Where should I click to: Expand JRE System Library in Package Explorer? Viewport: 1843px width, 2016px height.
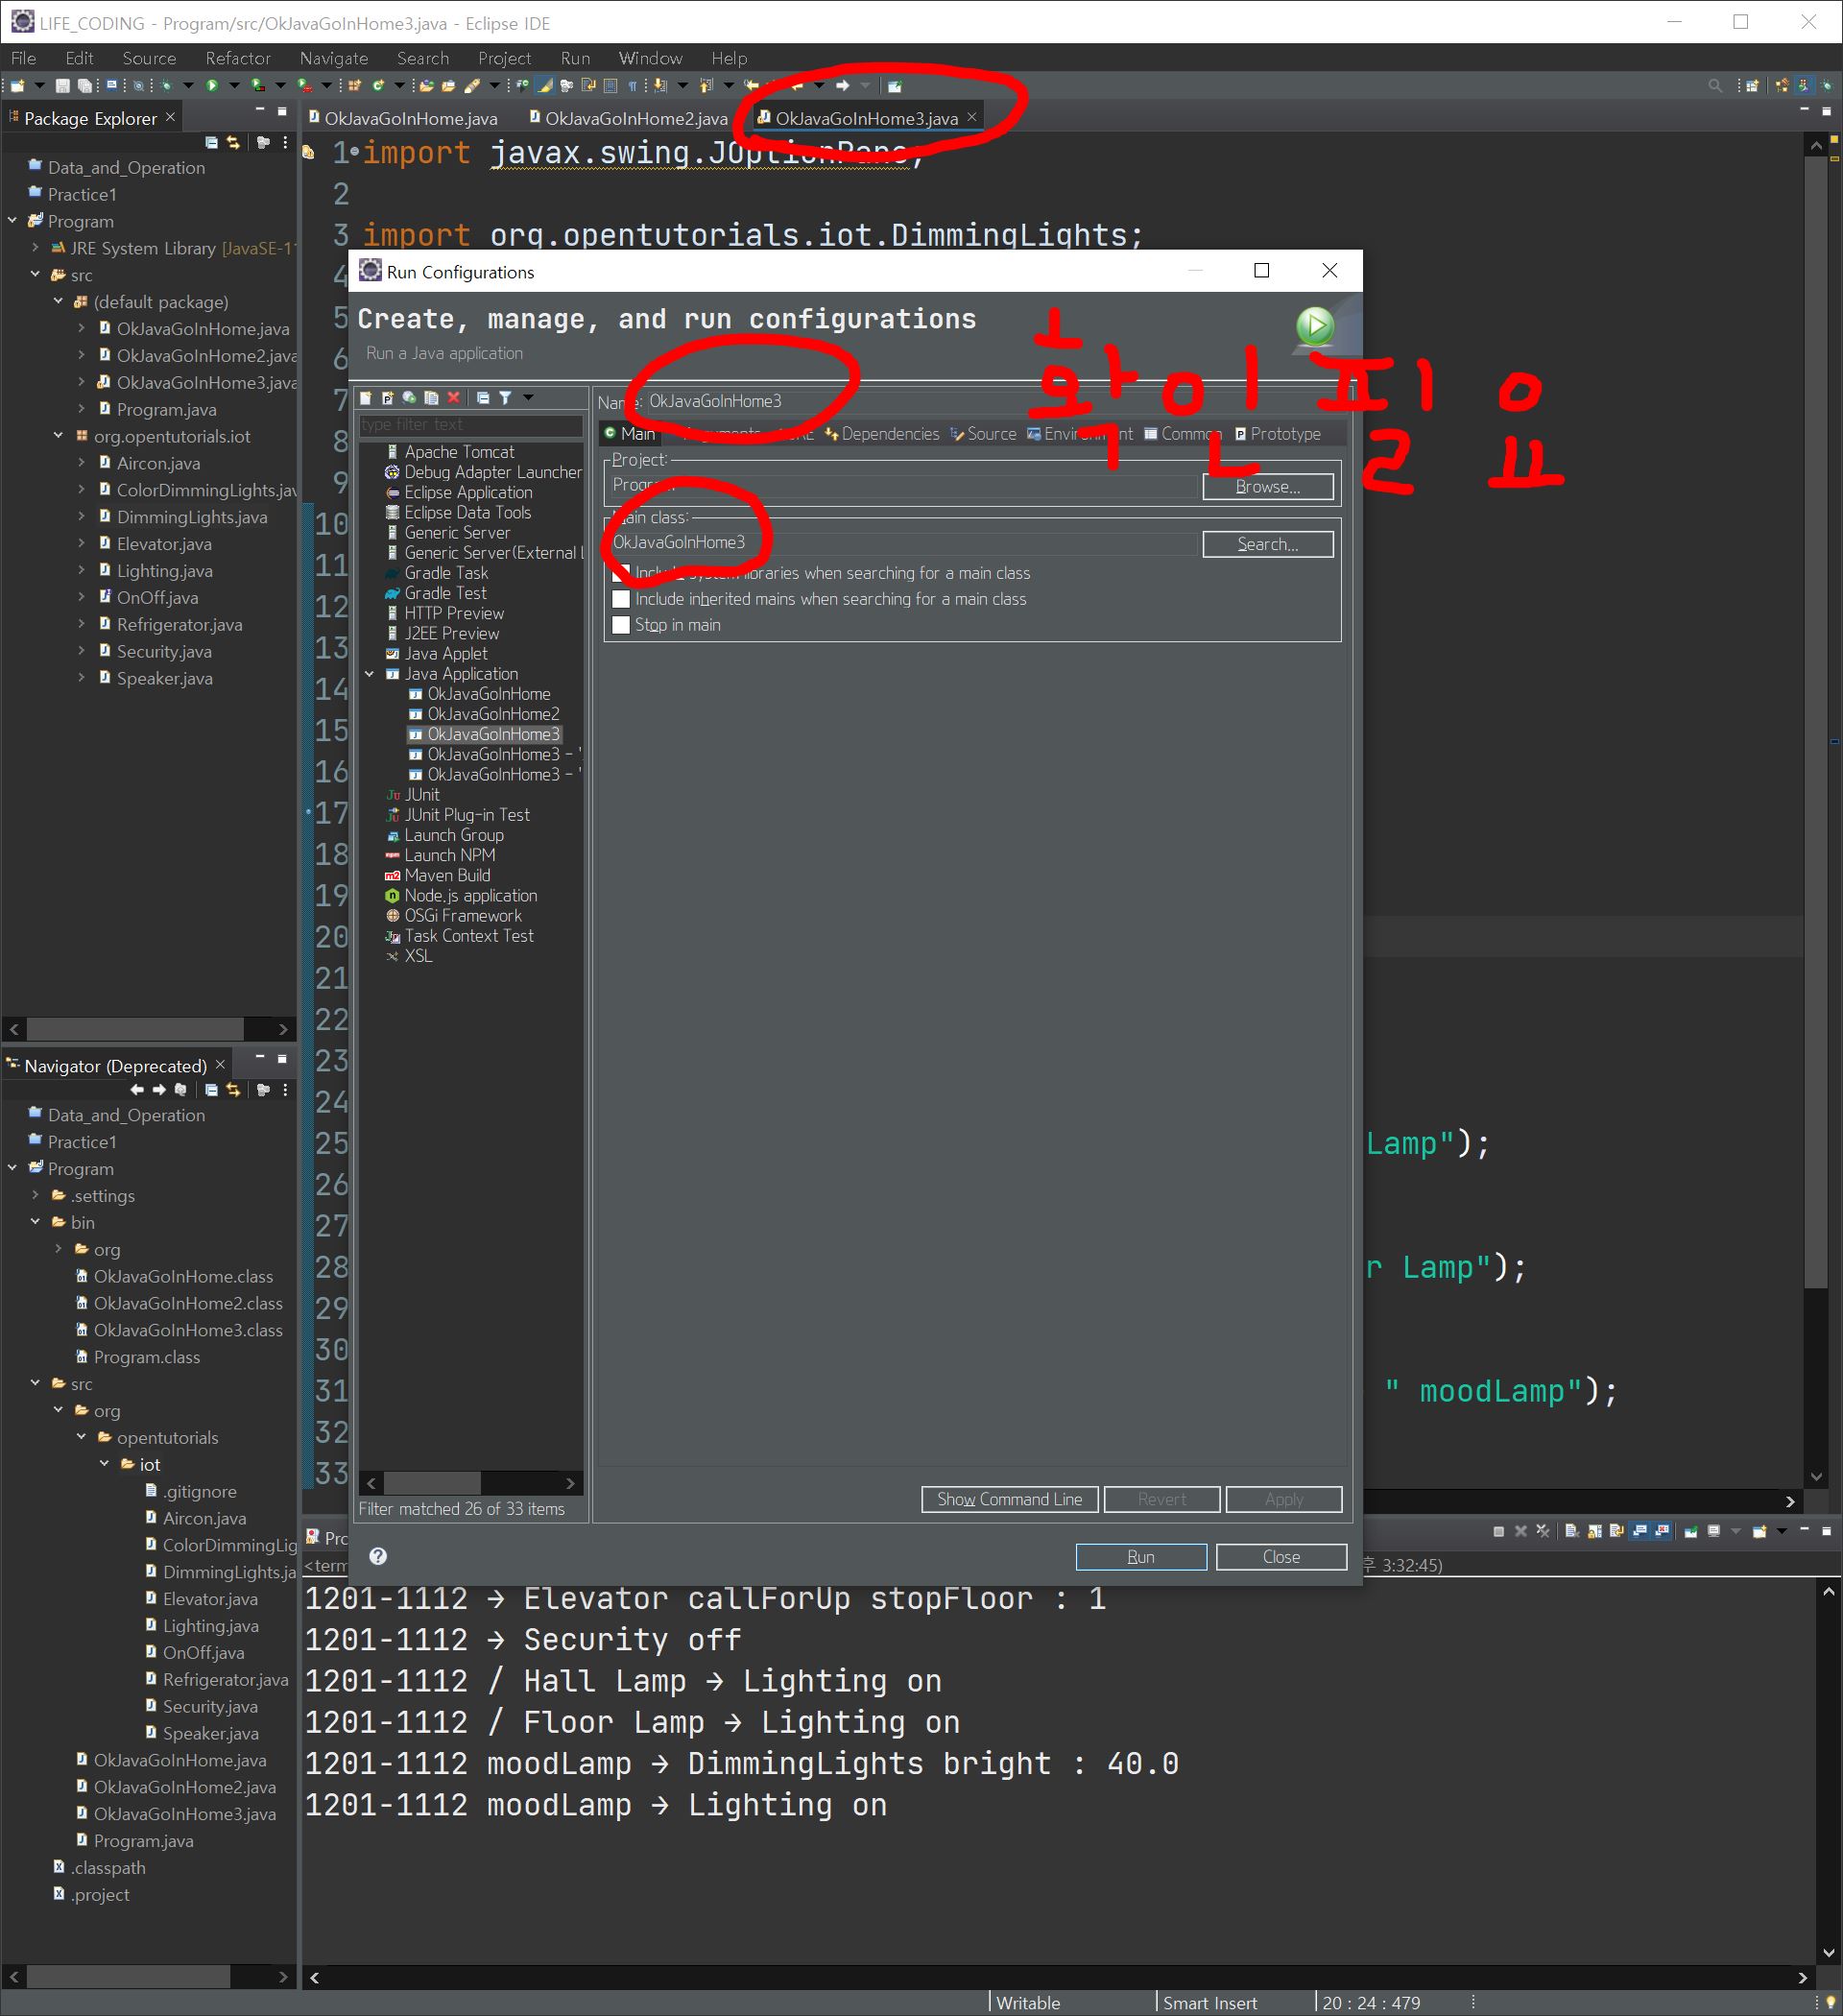click(35, 248)
